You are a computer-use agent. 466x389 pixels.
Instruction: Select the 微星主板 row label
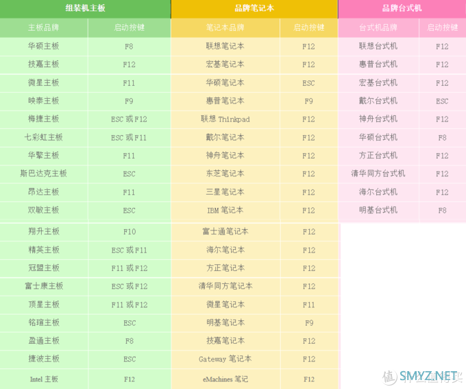(x=43, y=83)
